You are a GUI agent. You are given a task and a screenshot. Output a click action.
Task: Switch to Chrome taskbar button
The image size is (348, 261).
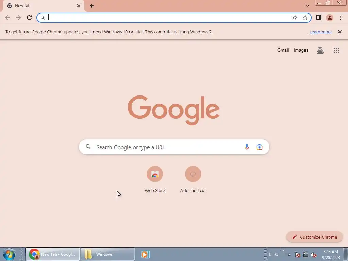click(53, 254)
